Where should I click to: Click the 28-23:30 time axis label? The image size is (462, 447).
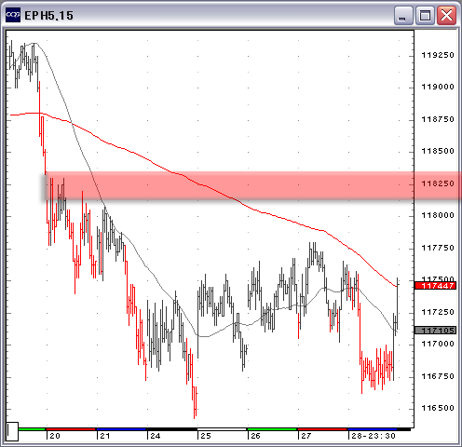tap(374, 436)
